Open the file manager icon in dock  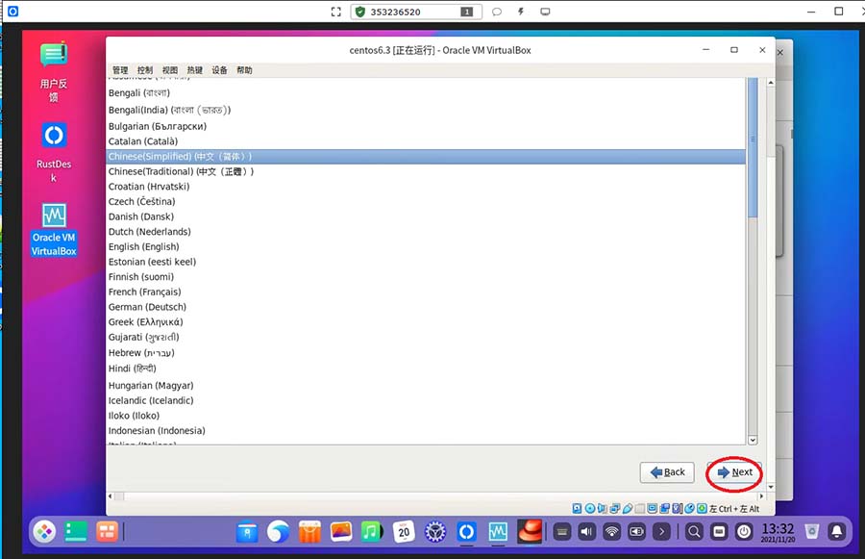click(x=247, y=532)
